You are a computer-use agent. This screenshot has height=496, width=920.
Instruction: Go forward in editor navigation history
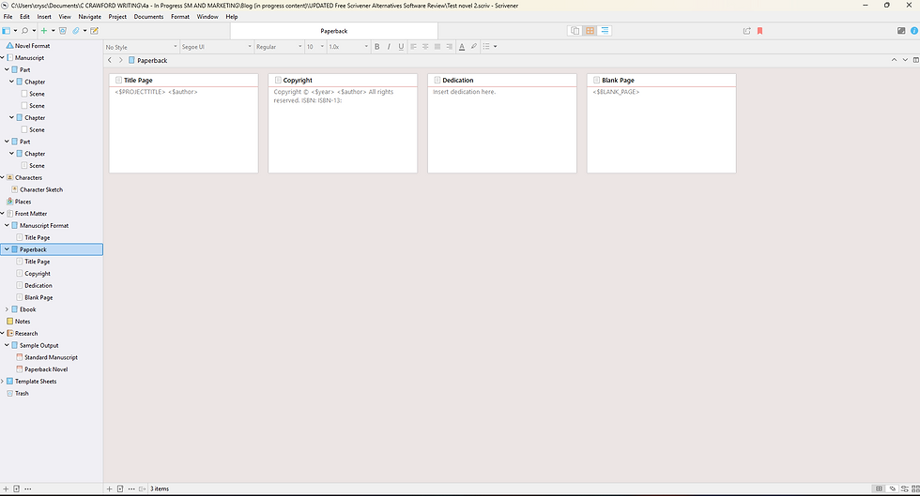121,60
